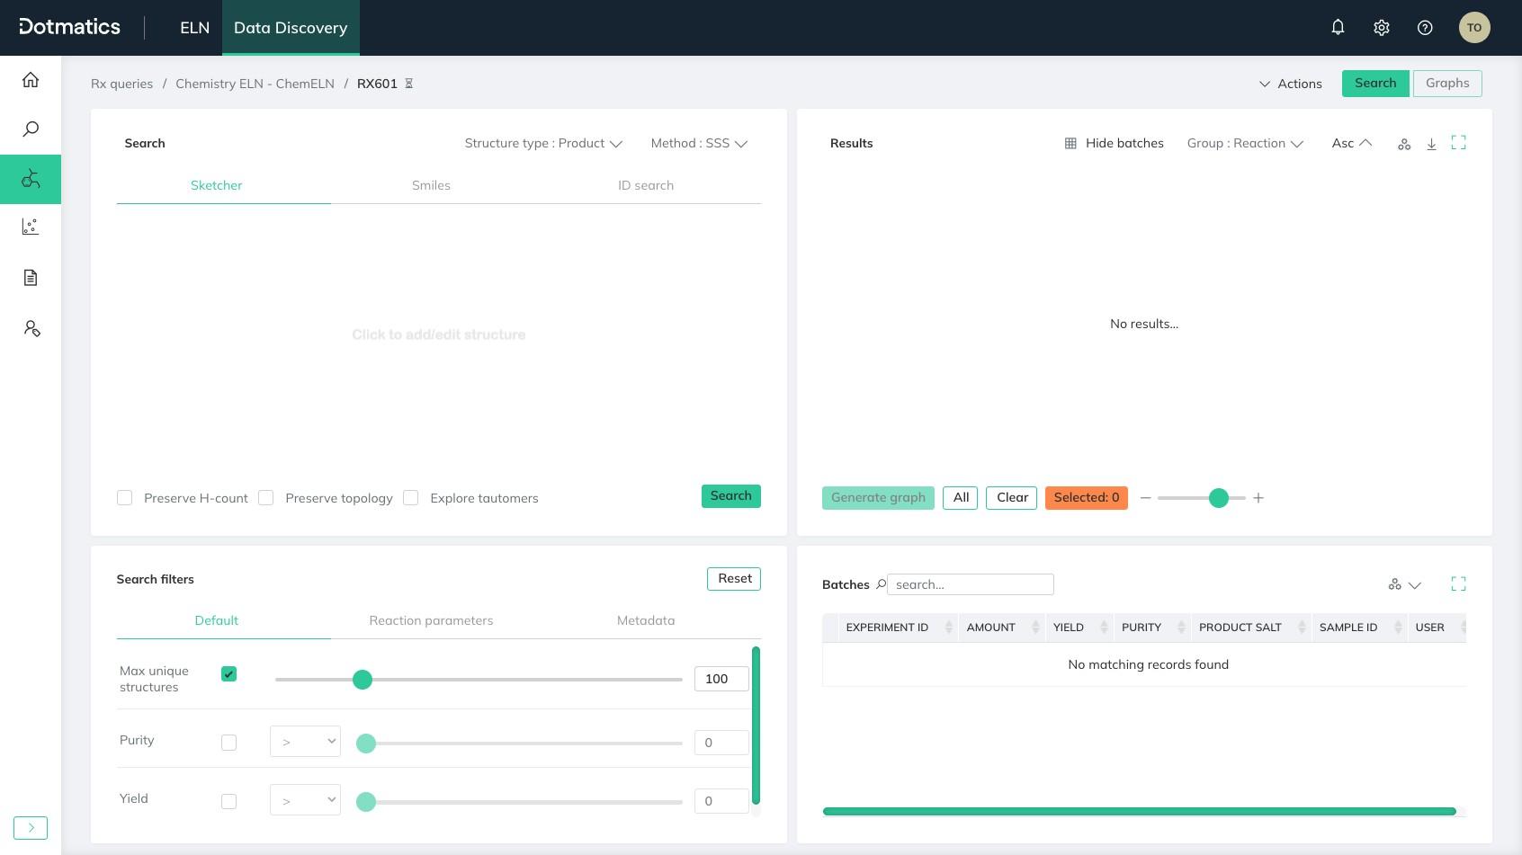Switch to the Sketcher tab
The height and width of the screenshot is (855, 1522).
pos(216,185)
